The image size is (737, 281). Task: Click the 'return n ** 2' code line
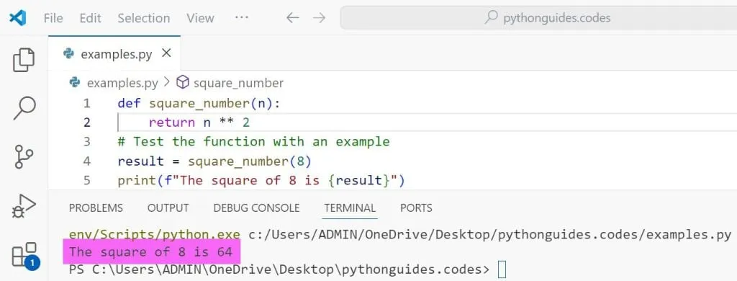pos(199,122)
